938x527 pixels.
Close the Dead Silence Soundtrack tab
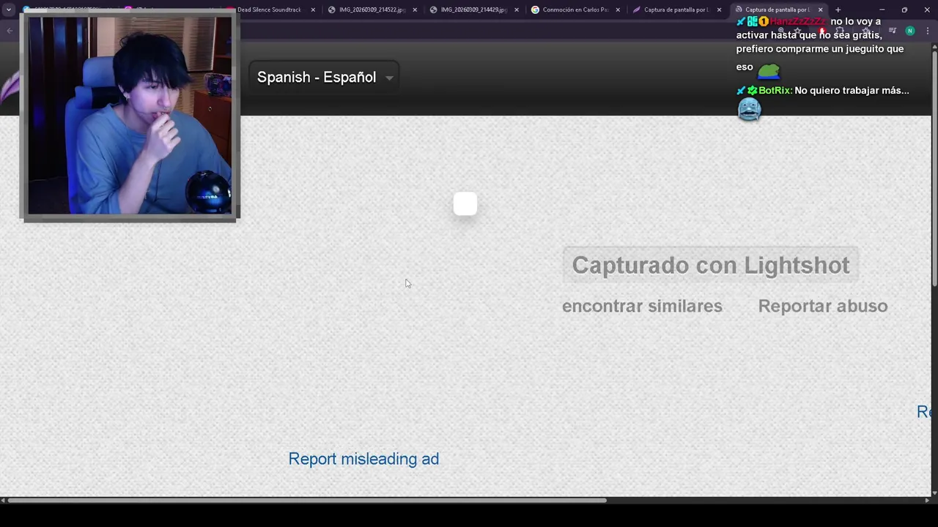click(314, 10)
